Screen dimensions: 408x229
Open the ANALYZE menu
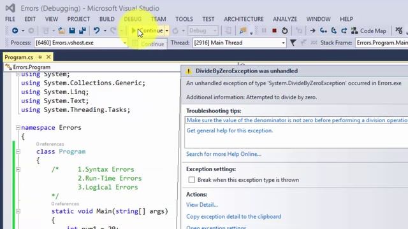pyautogui.click(x=285, y=19)
